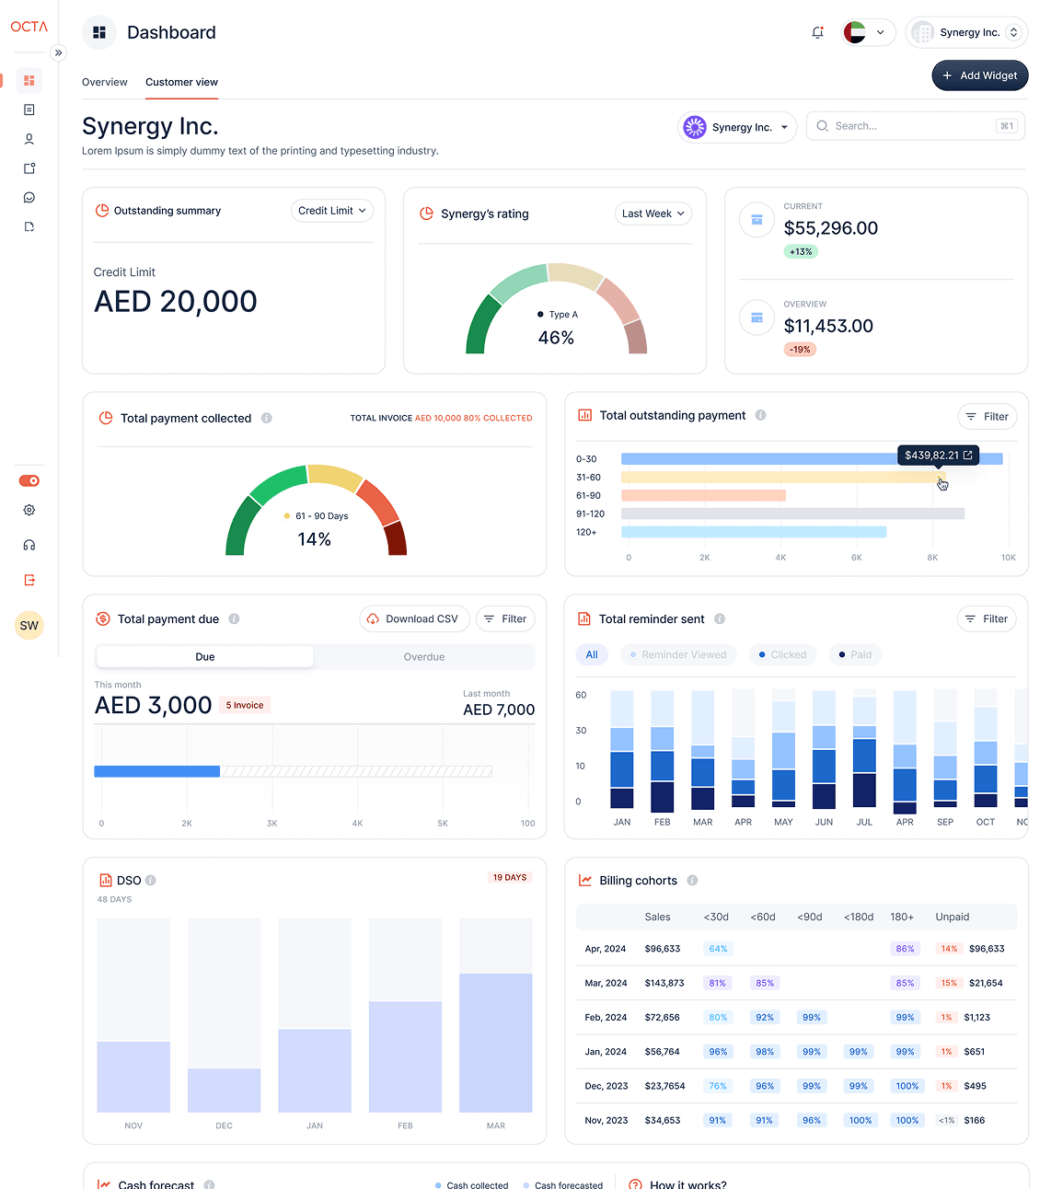Click the logout icon in the sidebar

[x=29, y=580]
